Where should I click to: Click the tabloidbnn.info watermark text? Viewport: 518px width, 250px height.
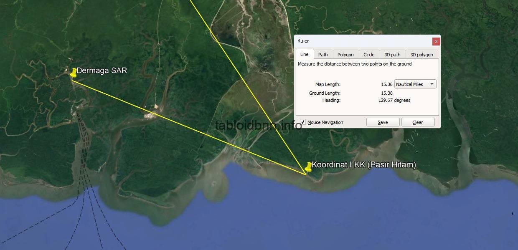pyautogui.click(x=259, y=125)
